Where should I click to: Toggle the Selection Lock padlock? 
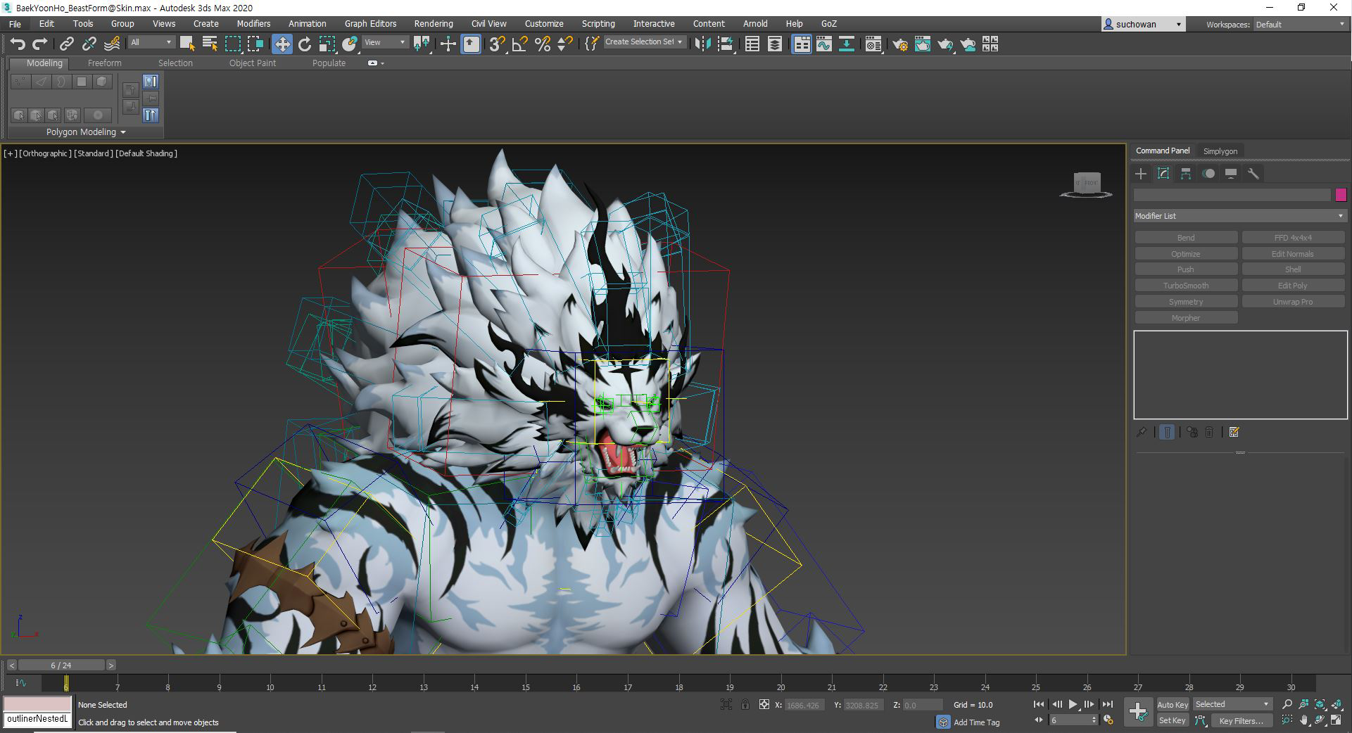(x=745, y=704)
